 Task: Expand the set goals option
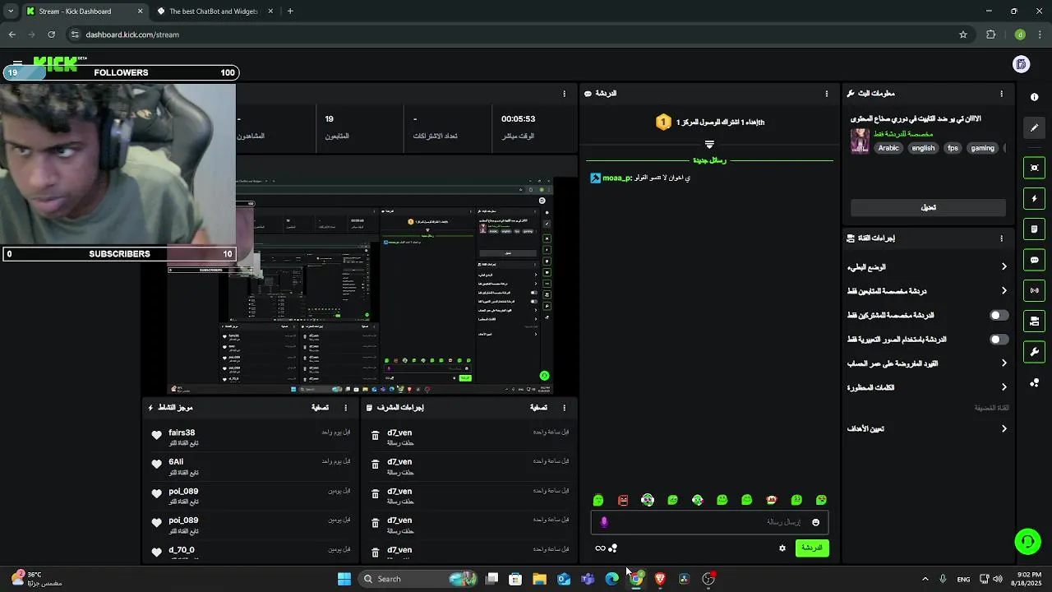(927, 428)
